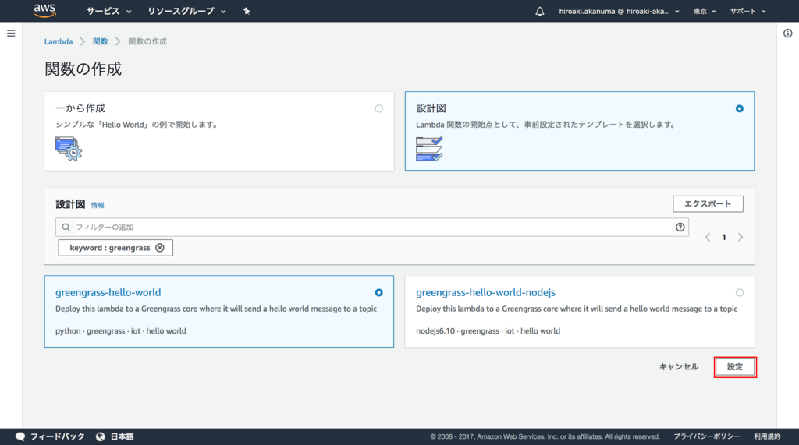Open the hamburger side navigation menu
799x445 pixels.
pyautogui.click(x=11, y=34)
